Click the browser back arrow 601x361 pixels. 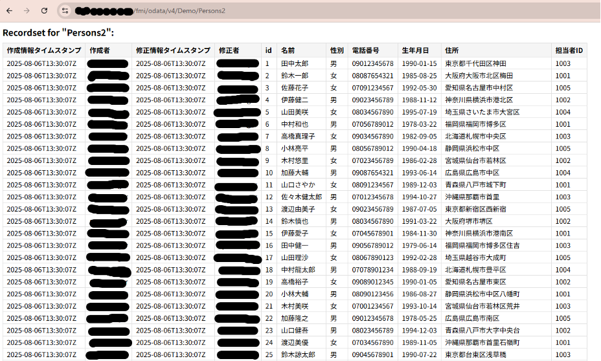click(9, 11)
